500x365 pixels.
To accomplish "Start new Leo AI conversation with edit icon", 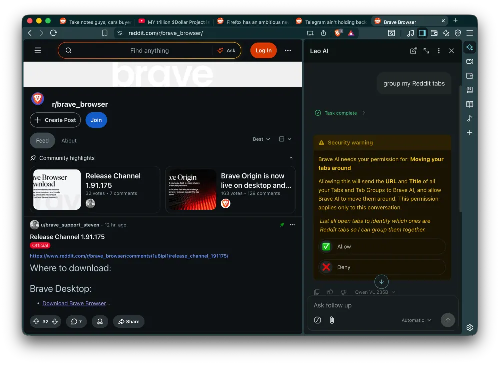I will click(x=413, y=51).
